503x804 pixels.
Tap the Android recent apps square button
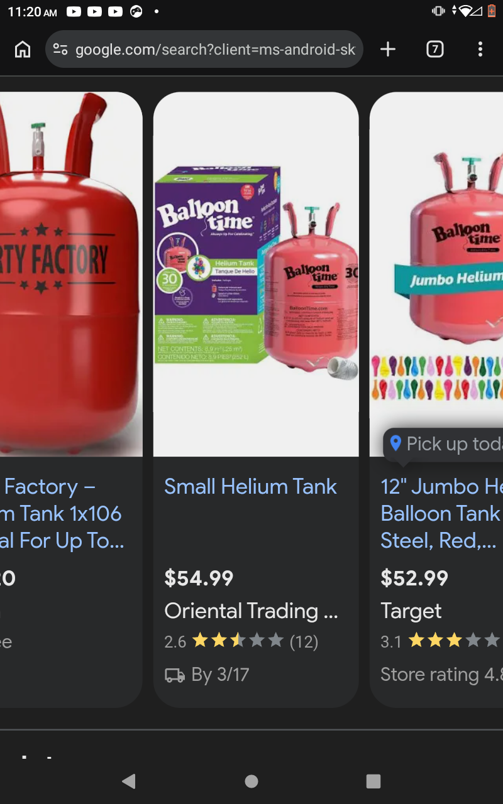(373, 781)
